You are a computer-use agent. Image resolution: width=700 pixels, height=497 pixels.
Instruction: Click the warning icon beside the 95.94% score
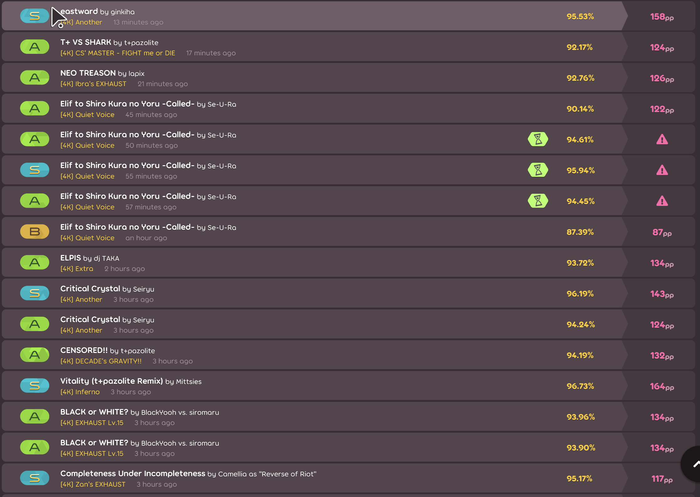662,170
